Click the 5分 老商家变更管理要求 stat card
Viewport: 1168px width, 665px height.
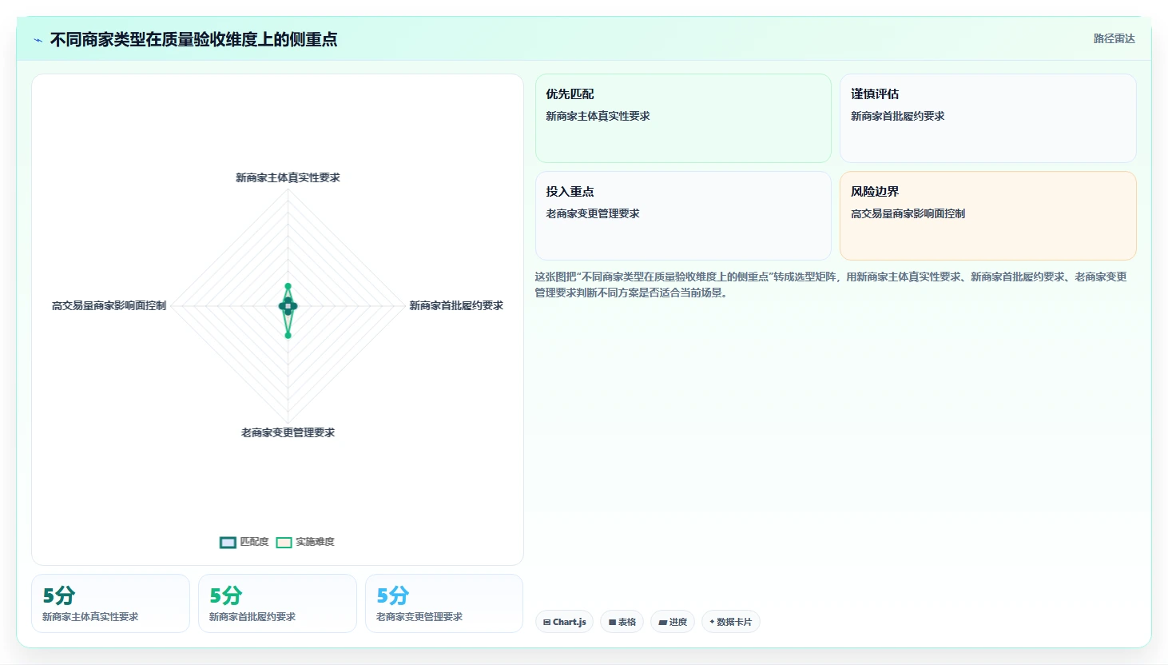pyautogui.click(x=444, y=603)
